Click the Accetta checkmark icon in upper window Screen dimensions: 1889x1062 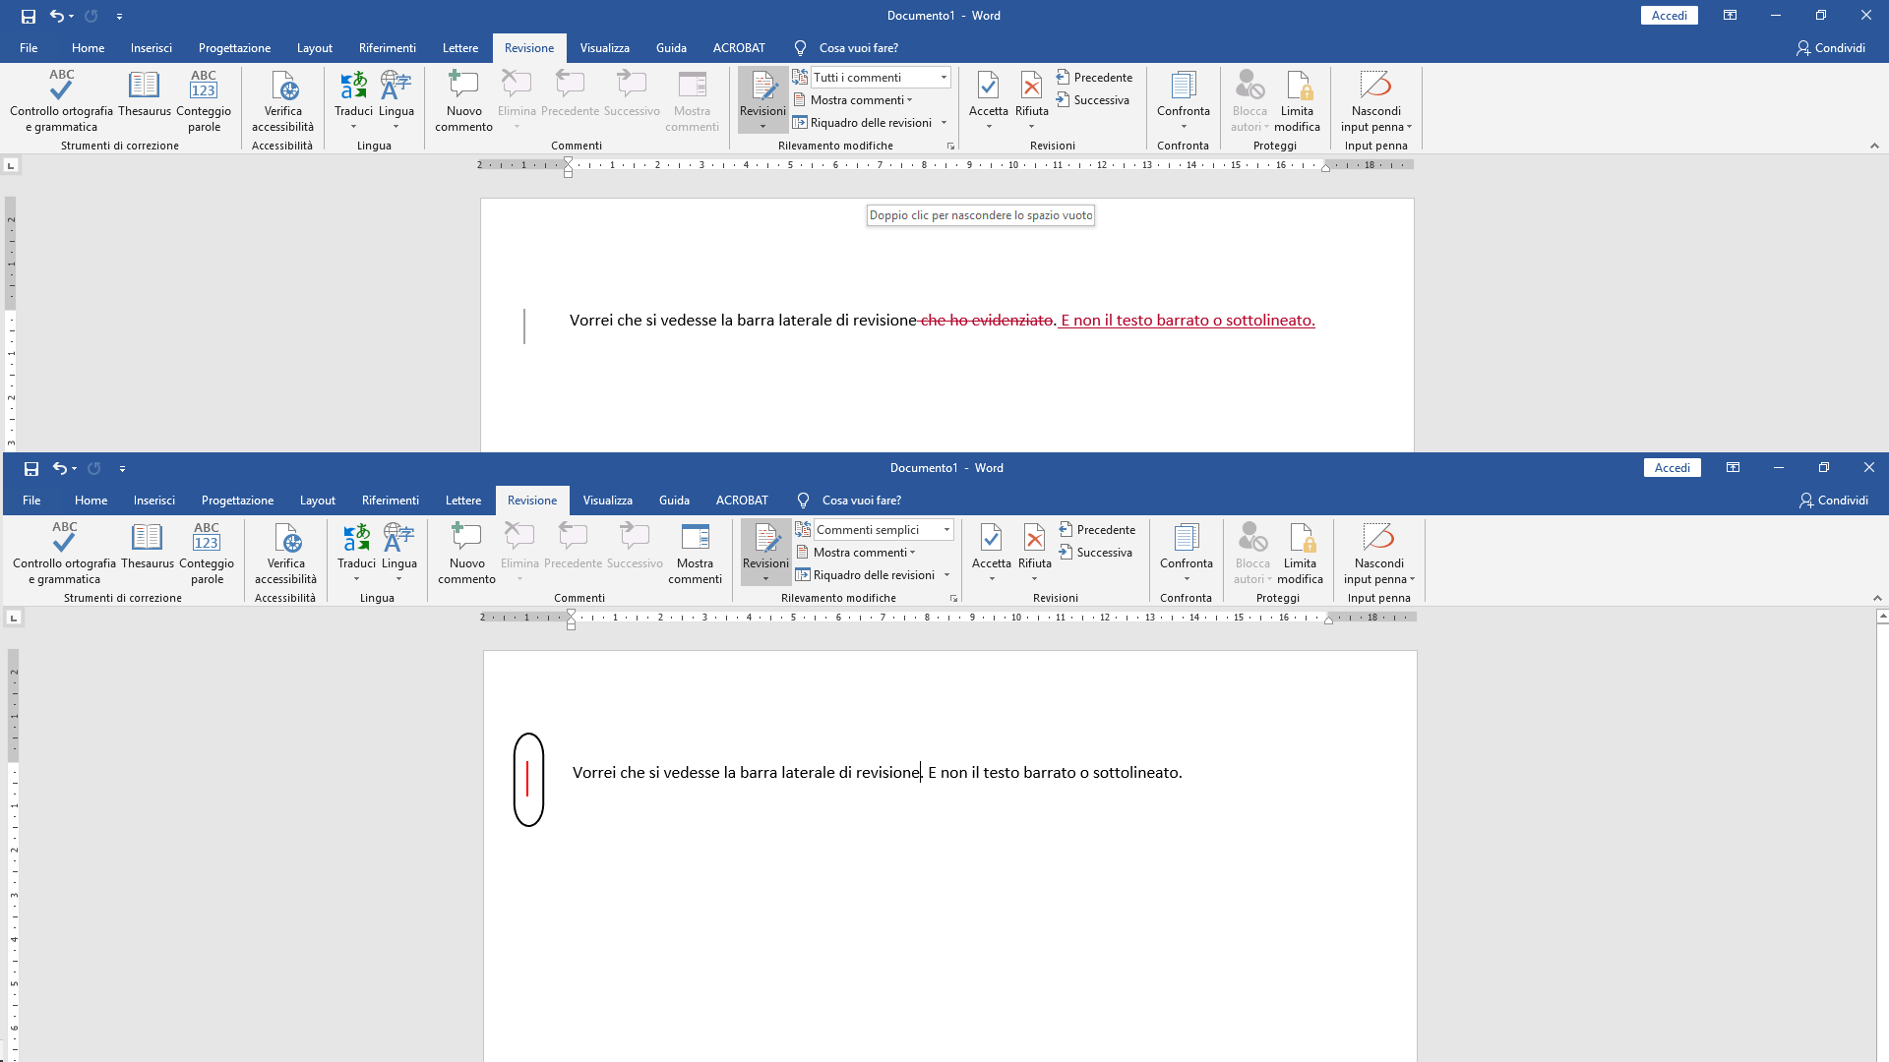coord(989,86)
